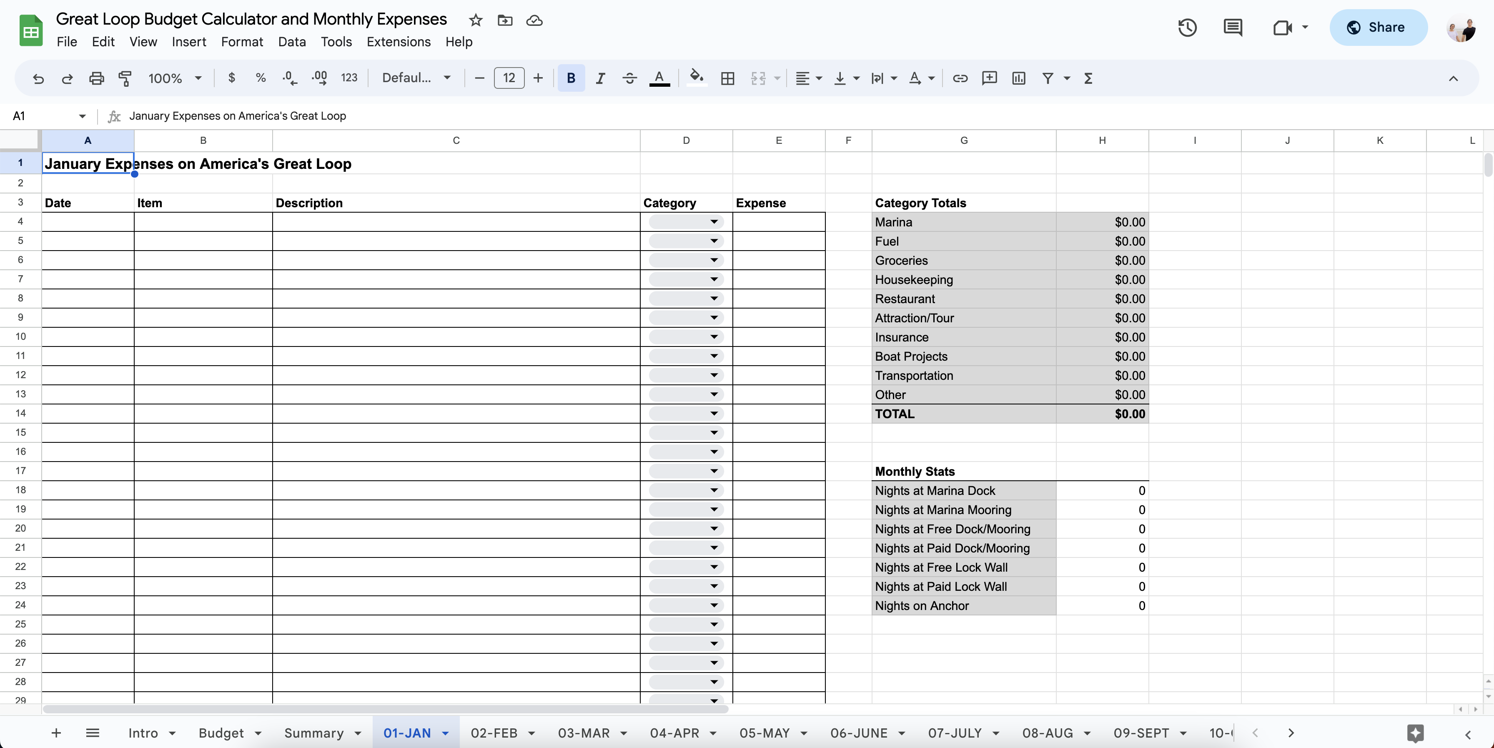This screenshot has width=1494, height=748.
Task: Click the formula bar text
Action: [x=237, y=116]
